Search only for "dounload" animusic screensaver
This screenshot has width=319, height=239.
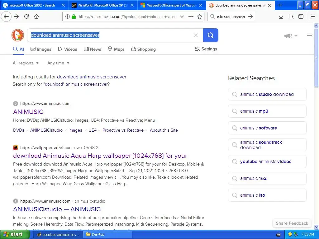[77, 84]
